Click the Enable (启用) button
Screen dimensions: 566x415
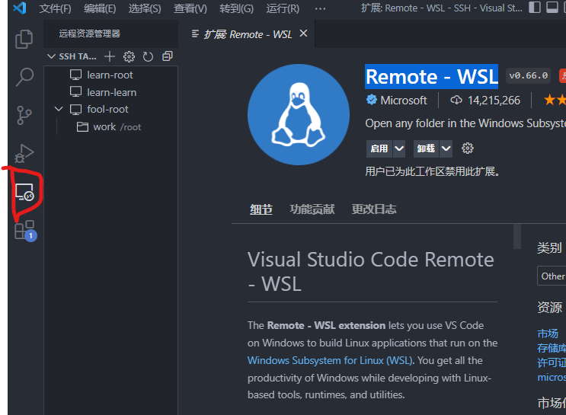point(379,148)
